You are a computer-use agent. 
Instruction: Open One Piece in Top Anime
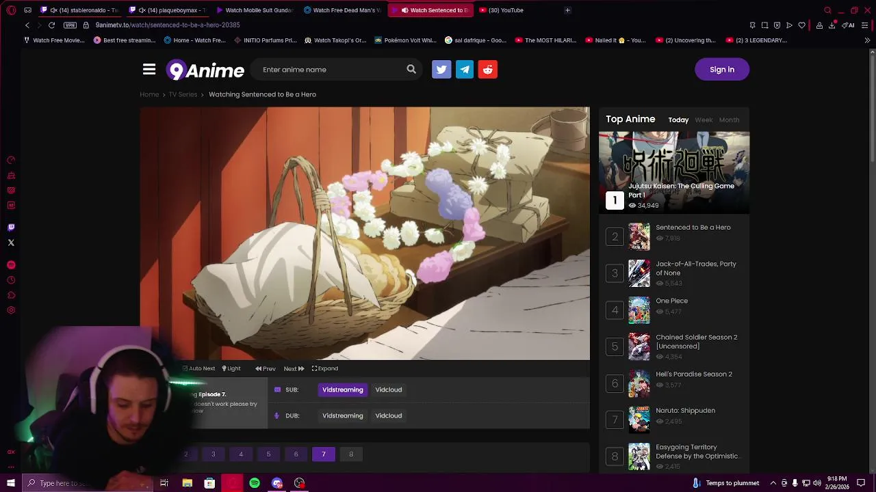tap(672, 301)
